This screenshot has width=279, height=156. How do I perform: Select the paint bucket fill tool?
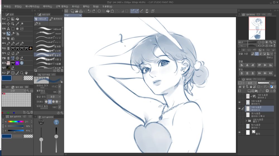click(x=17, y=19)
